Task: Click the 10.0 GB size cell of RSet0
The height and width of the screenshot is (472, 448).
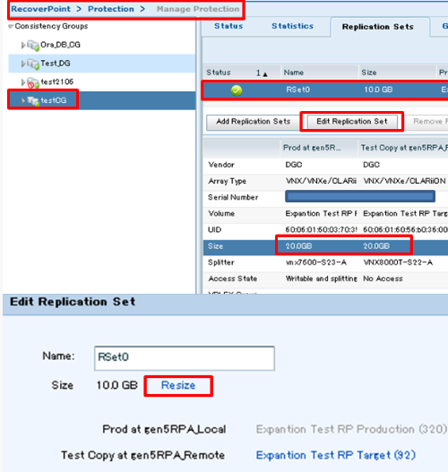Action: 378,90
